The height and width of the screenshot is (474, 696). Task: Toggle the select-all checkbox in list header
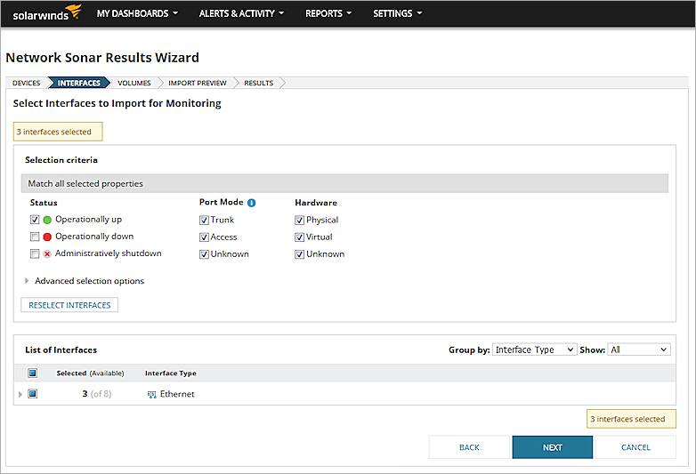[32, 374]
